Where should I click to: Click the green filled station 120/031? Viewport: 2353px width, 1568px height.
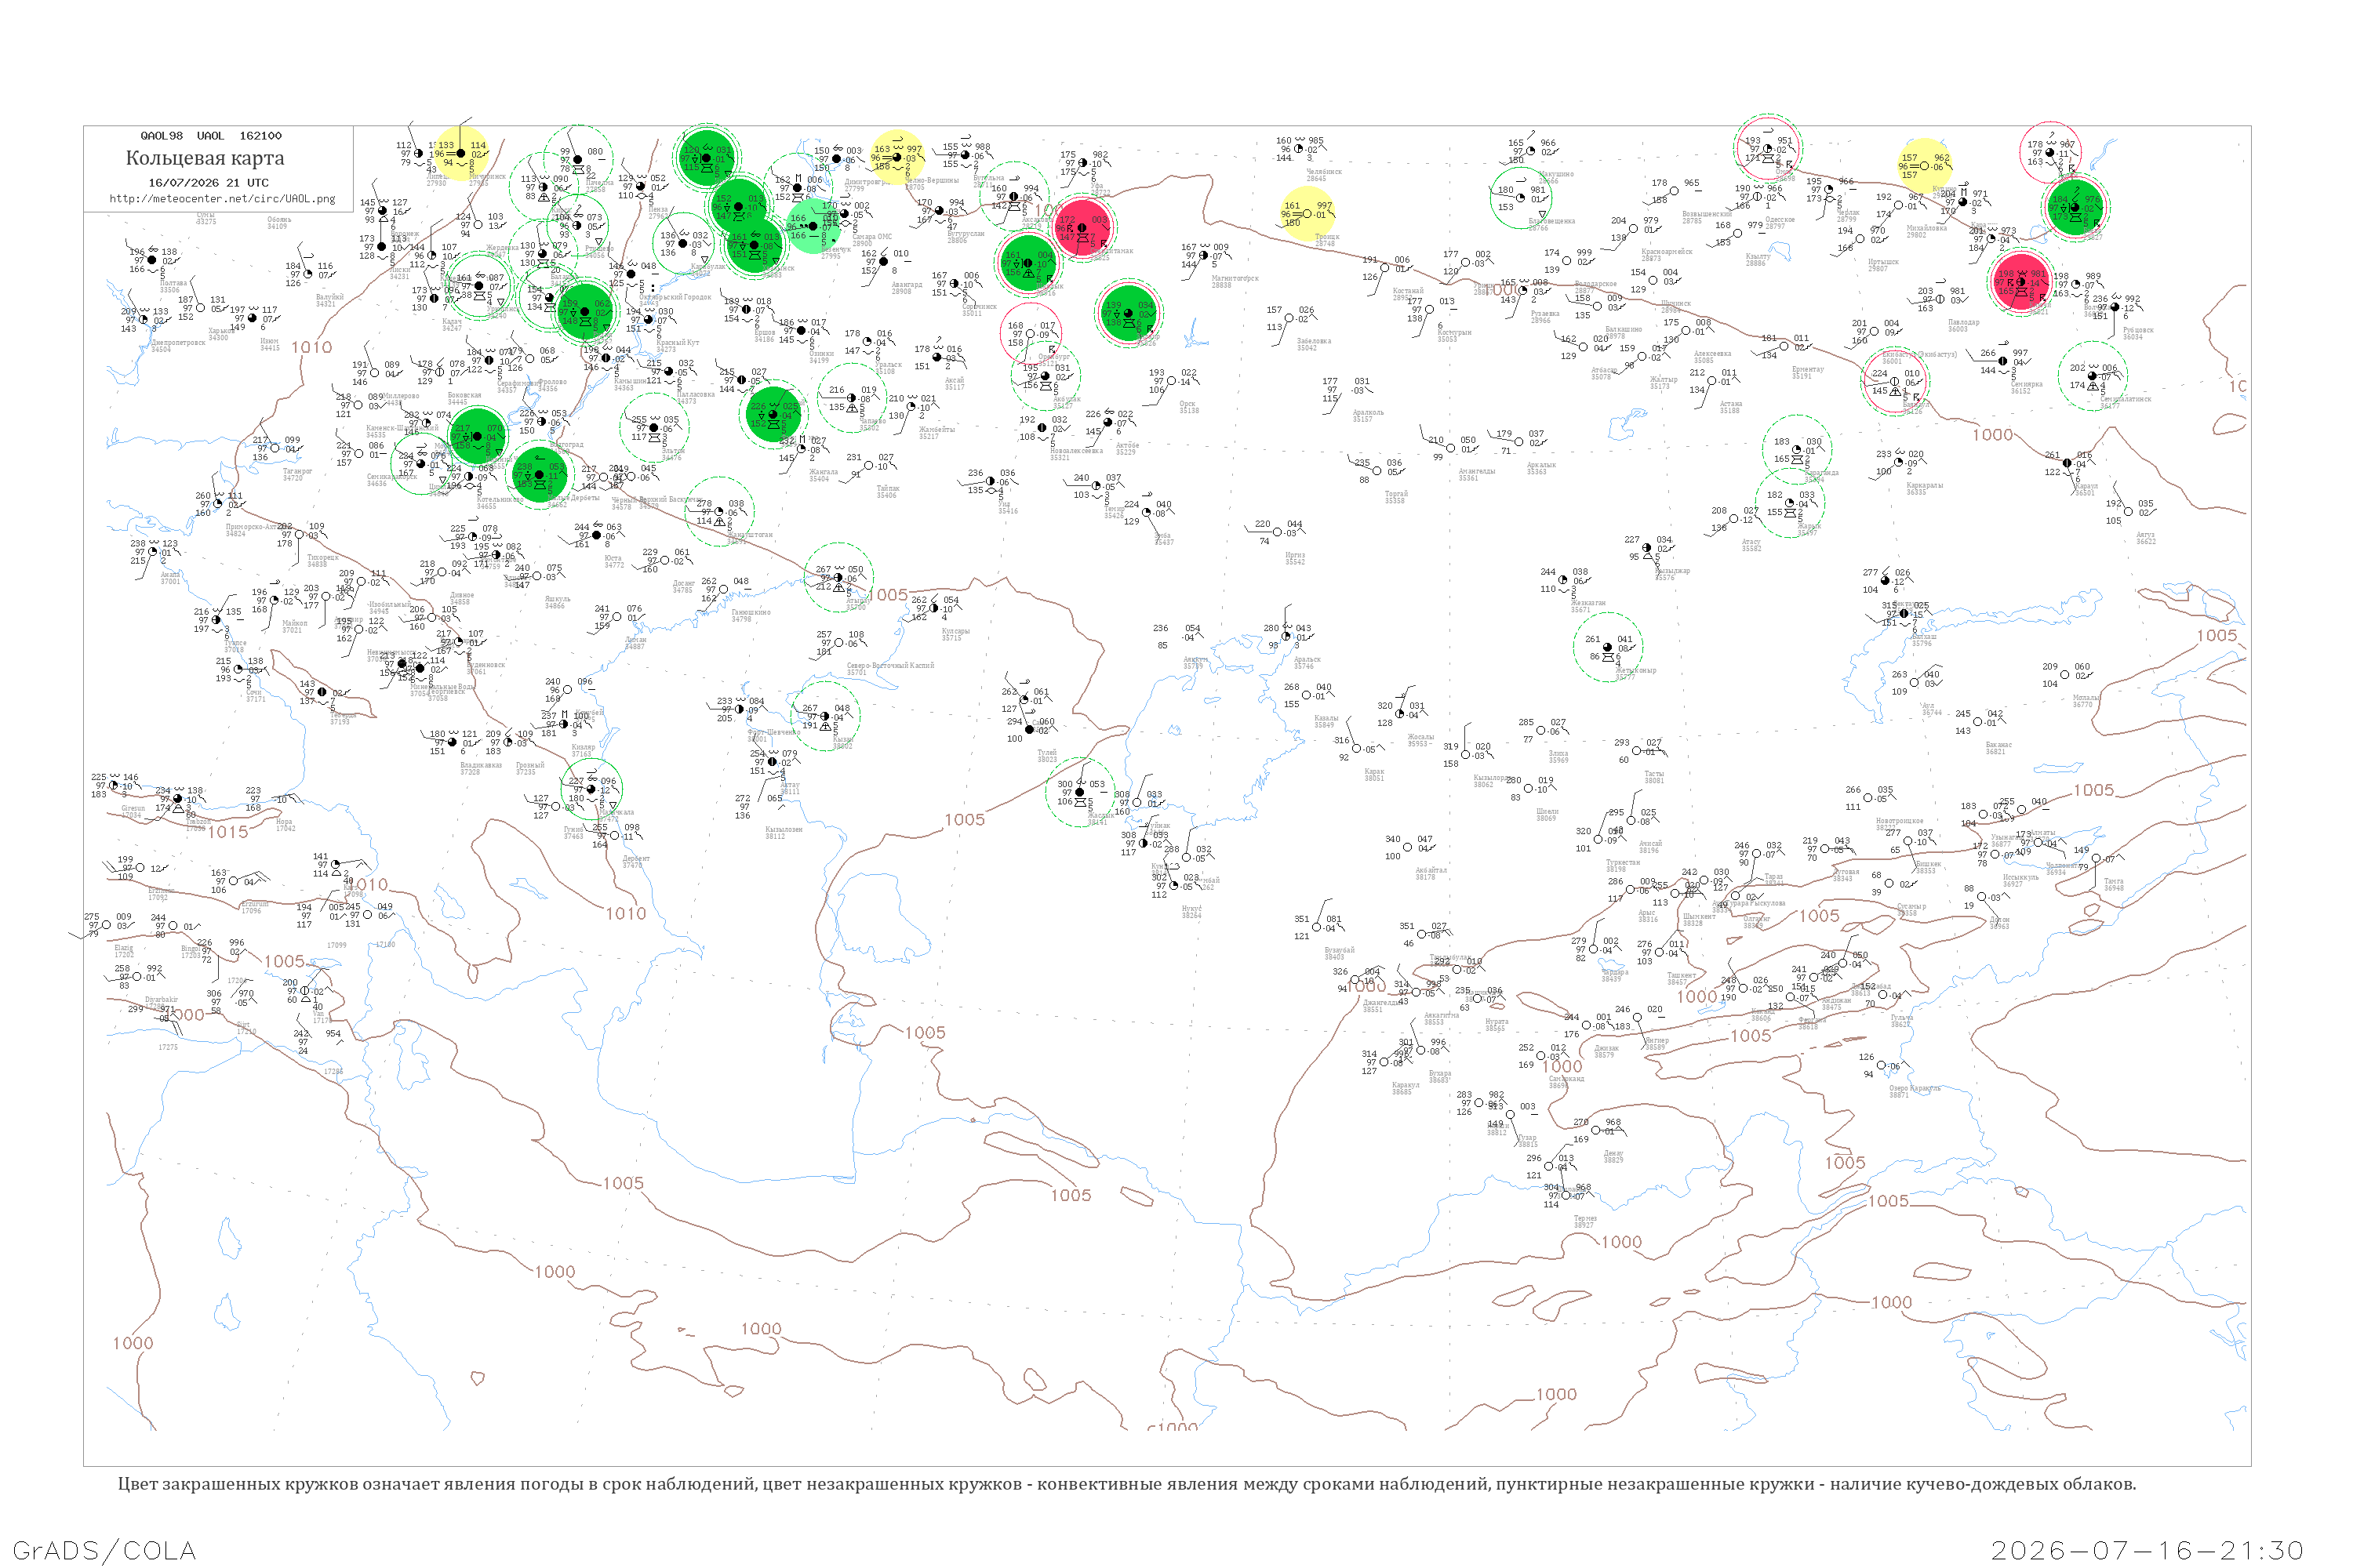(707, 158)
